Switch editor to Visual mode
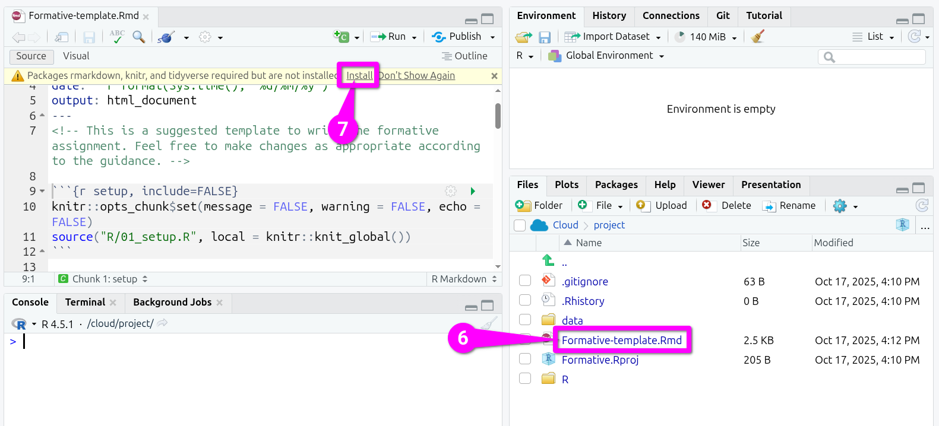Image resolution: width=939 pixels, height=426 pixels. coord(76,56)
